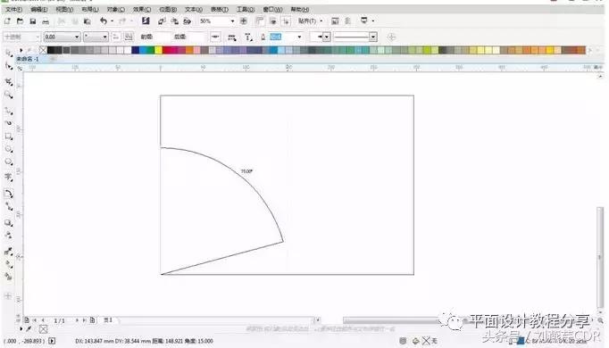The width and height of the screenshot is (609, 348).
Task: Go to next page arrow button
Action: tap(77, 320)
